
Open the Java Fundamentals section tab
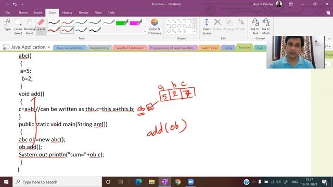point(70,48)
